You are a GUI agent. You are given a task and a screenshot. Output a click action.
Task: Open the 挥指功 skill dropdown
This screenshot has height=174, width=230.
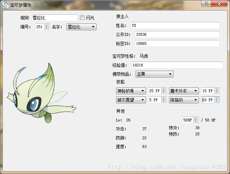point(184,100)
